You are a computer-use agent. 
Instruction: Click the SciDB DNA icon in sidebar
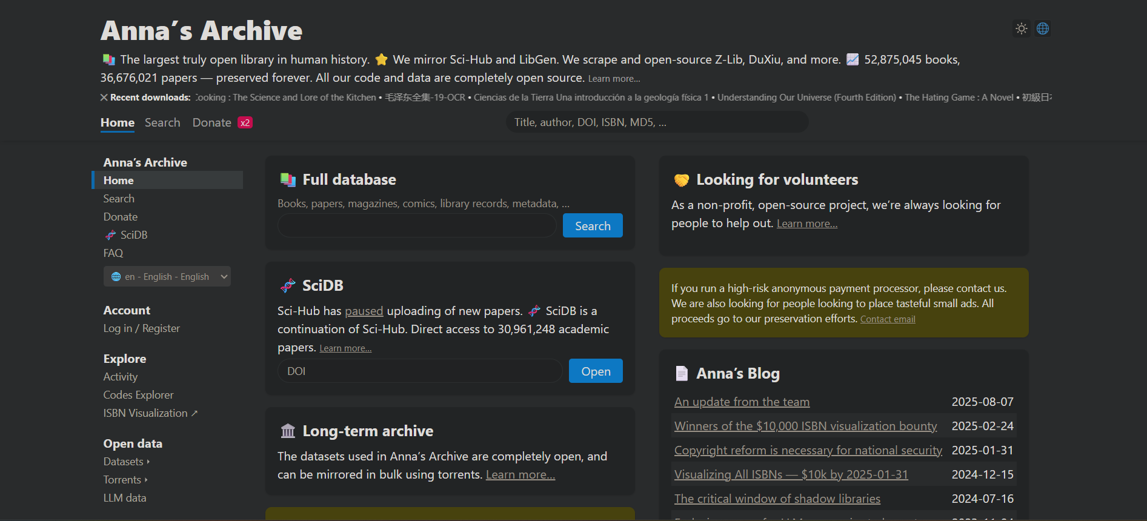110,235
